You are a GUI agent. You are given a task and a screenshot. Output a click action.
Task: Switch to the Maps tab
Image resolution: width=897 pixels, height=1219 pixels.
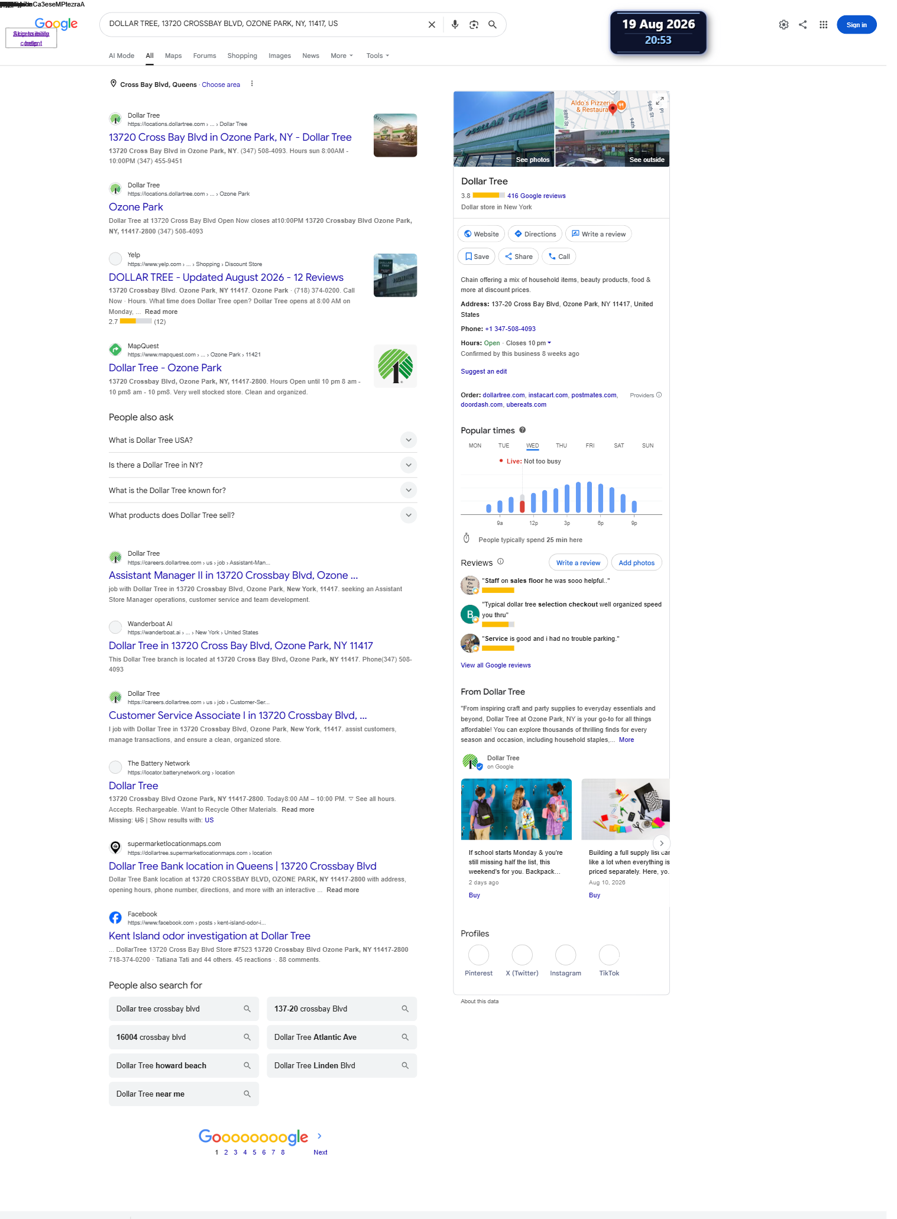coord(173,56)
